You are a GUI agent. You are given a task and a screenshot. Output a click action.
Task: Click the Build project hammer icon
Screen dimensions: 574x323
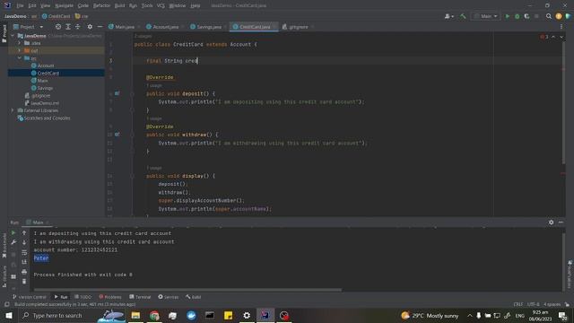click(463, 16)
